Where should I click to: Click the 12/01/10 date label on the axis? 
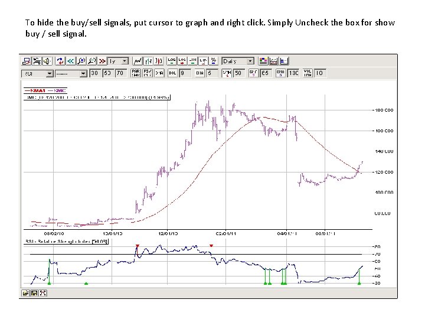(168, 233)
